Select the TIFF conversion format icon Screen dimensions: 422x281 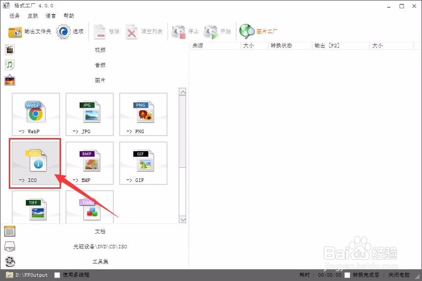point(35,207)
